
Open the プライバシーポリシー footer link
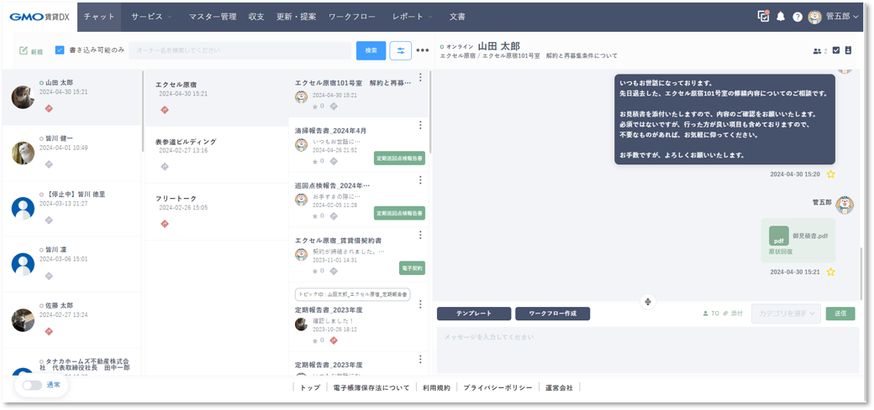(x=498, y=387)
